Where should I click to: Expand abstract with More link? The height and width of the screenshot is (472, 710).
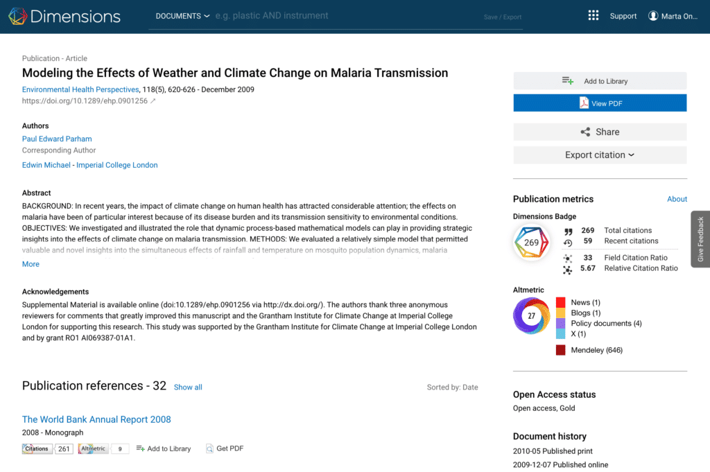pos(31,264)
